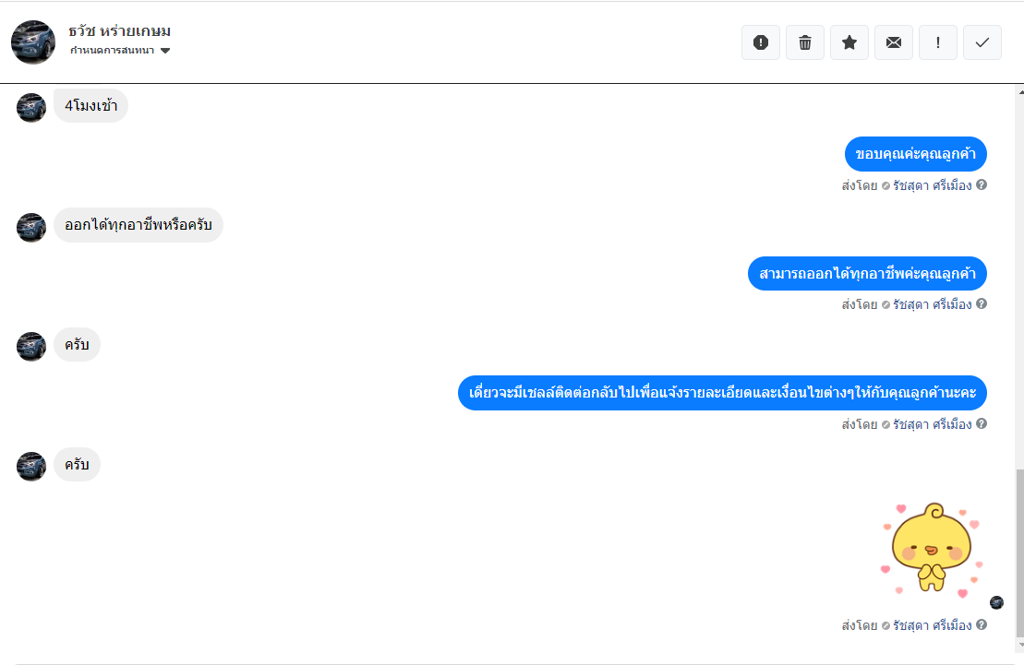Viewport: 1024px width, 665px height.
Task: Click the small seen avatar beside the sticker
Action: coord(996,602)
